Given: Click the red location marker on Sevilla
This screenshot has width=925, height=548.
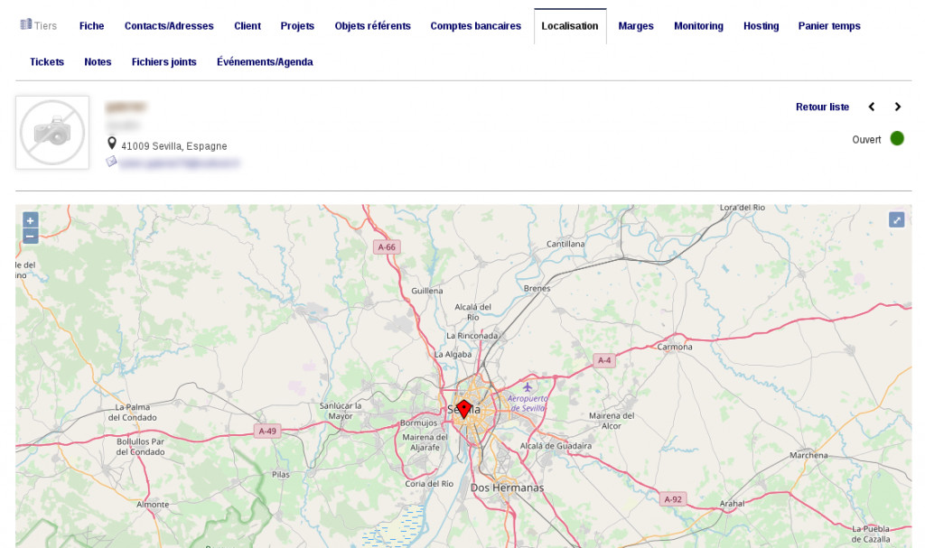Looking at the screenshot, I should (x=464, y=409).
